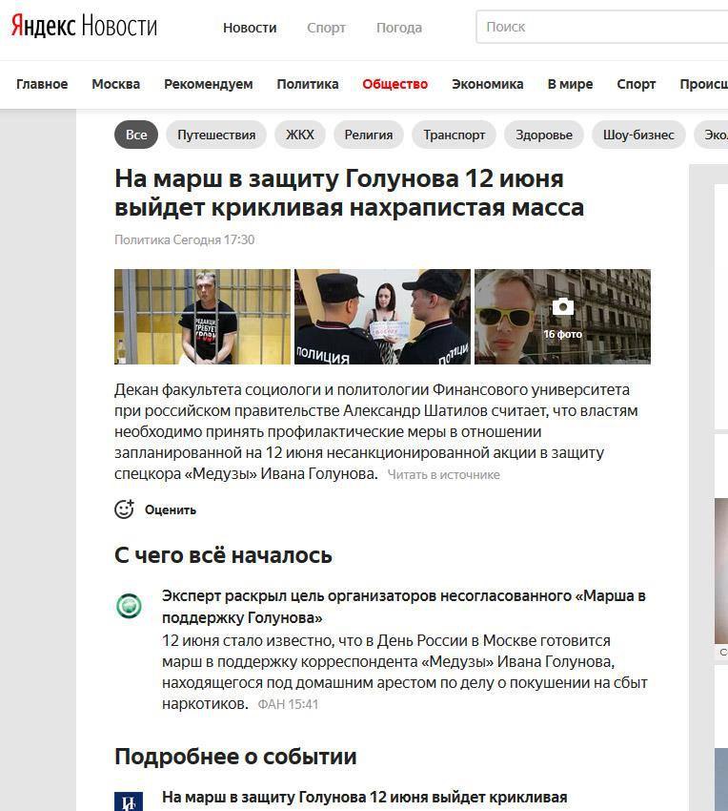728x811 pixels.
Task: Filter by Здоровье topic
Action: coord(543,135)
